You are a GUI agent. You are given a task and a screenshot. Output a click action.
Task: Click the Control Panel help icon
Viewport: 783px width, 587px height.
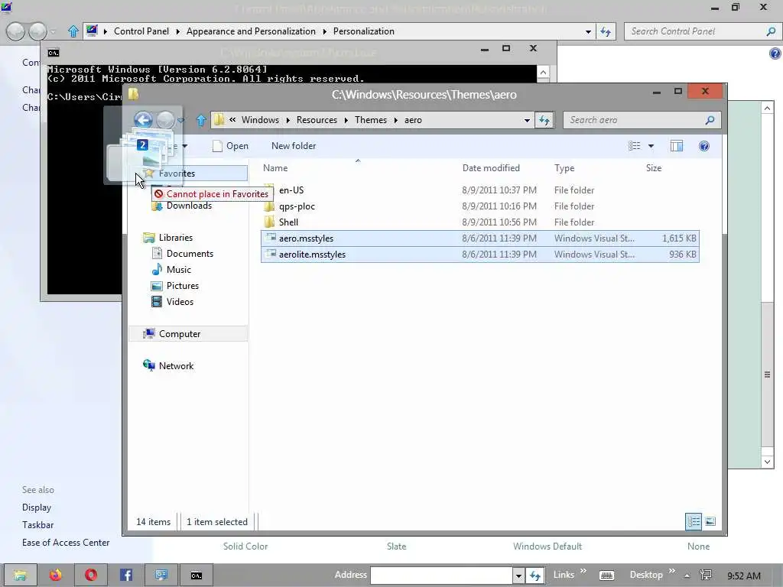pos(775,54)
